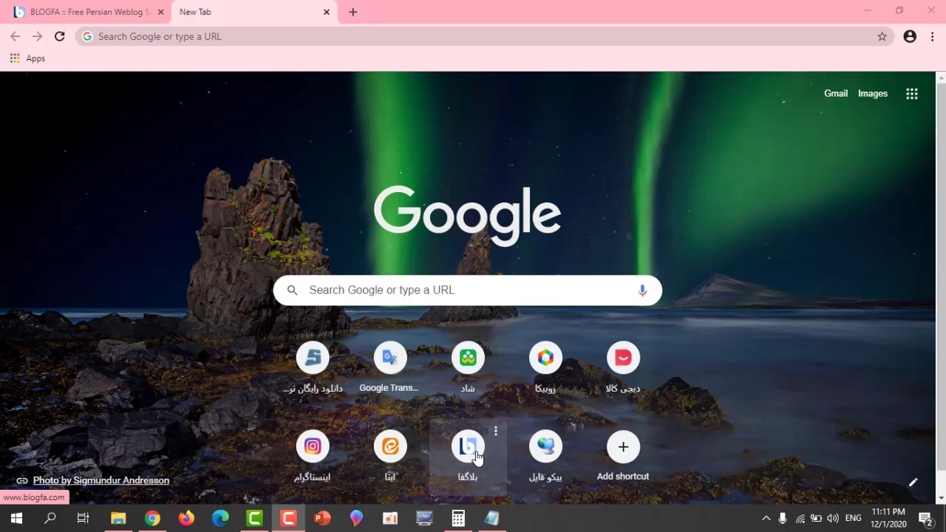
Task: Click the Google search box
Action: coord(466,290)
